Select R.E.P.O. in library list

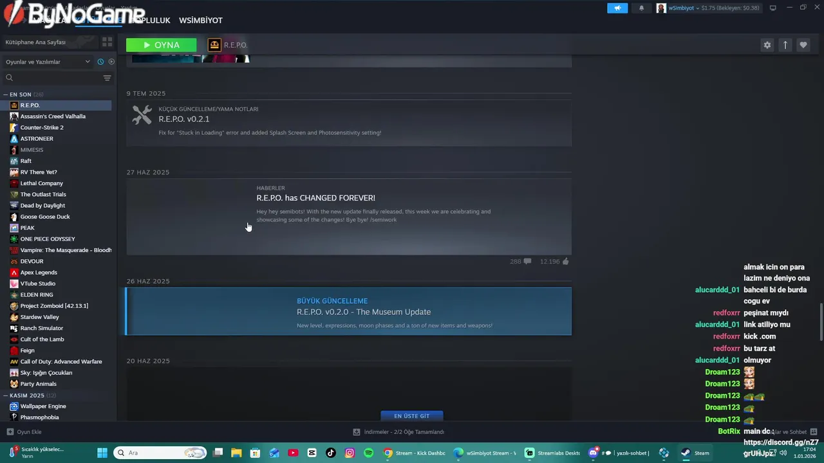pos(57,105)
